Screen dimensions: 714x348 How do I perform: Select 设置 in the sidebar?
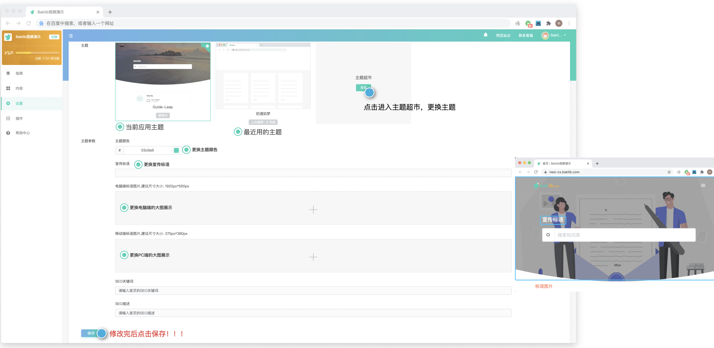click(32, 103)
